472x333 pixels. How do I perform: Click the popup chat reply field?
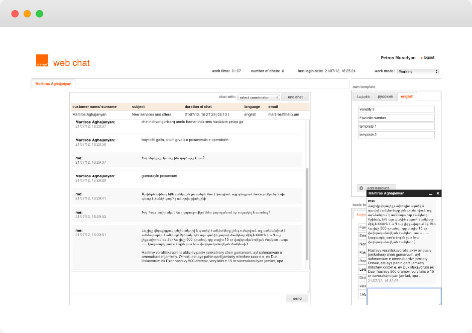404,296
